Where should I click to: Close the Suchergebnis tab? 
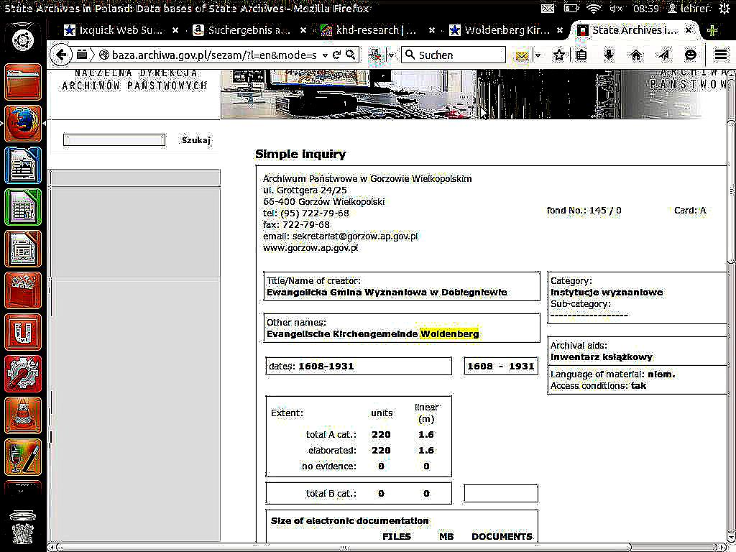click(x=303, y=31)
